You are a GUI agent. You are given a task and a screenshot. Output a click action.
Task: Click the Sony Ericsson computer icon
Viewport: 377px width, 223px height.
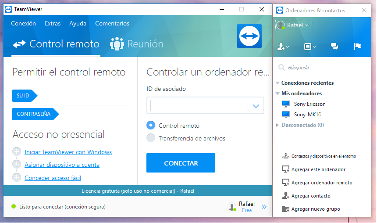(286, 104)
